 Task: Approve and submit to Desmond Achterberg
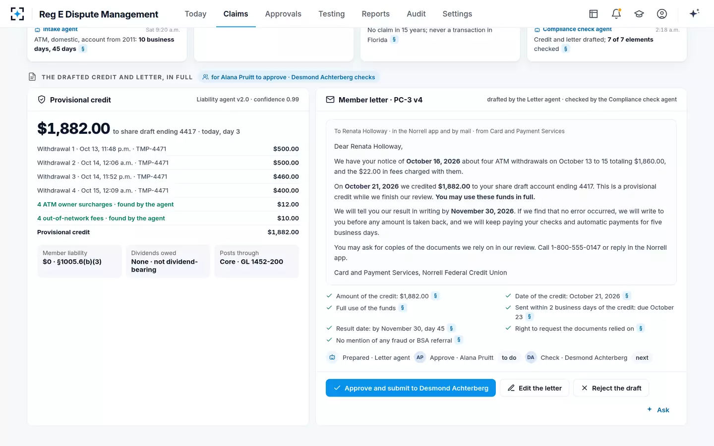pyautogui.click(x=411, y=388)
